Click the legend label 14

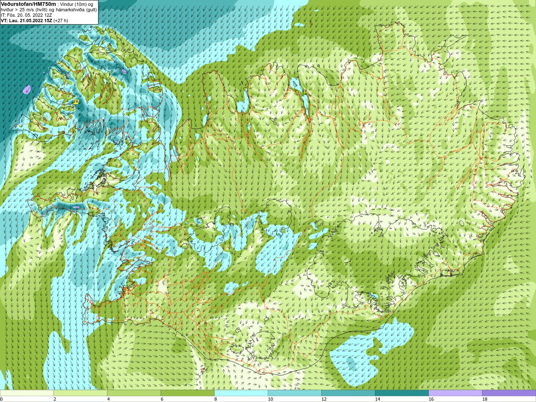click(x=377, y=399)
